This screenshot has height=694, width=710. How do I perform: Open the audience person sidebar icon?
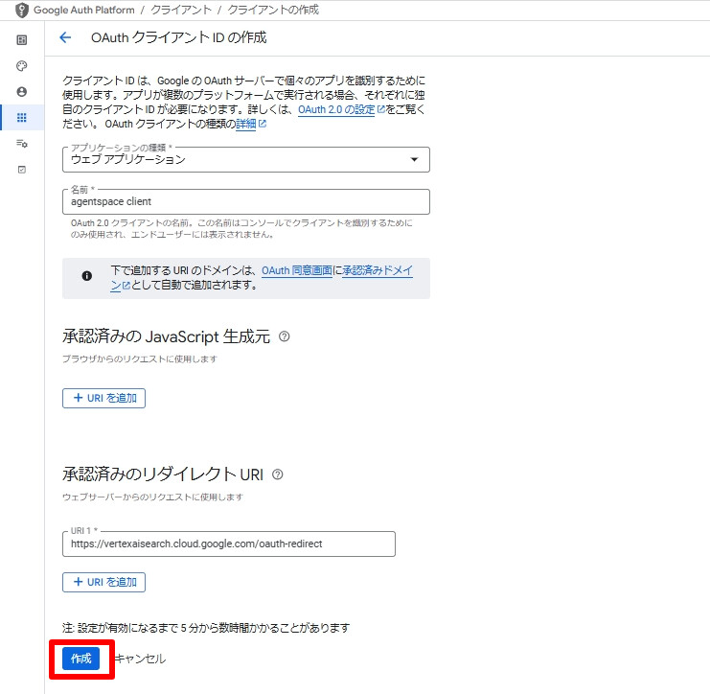(22, 92)
